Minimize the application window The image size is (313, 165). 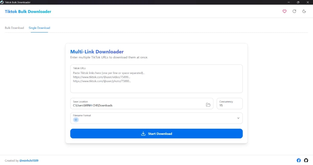click(x=288, y=2)
